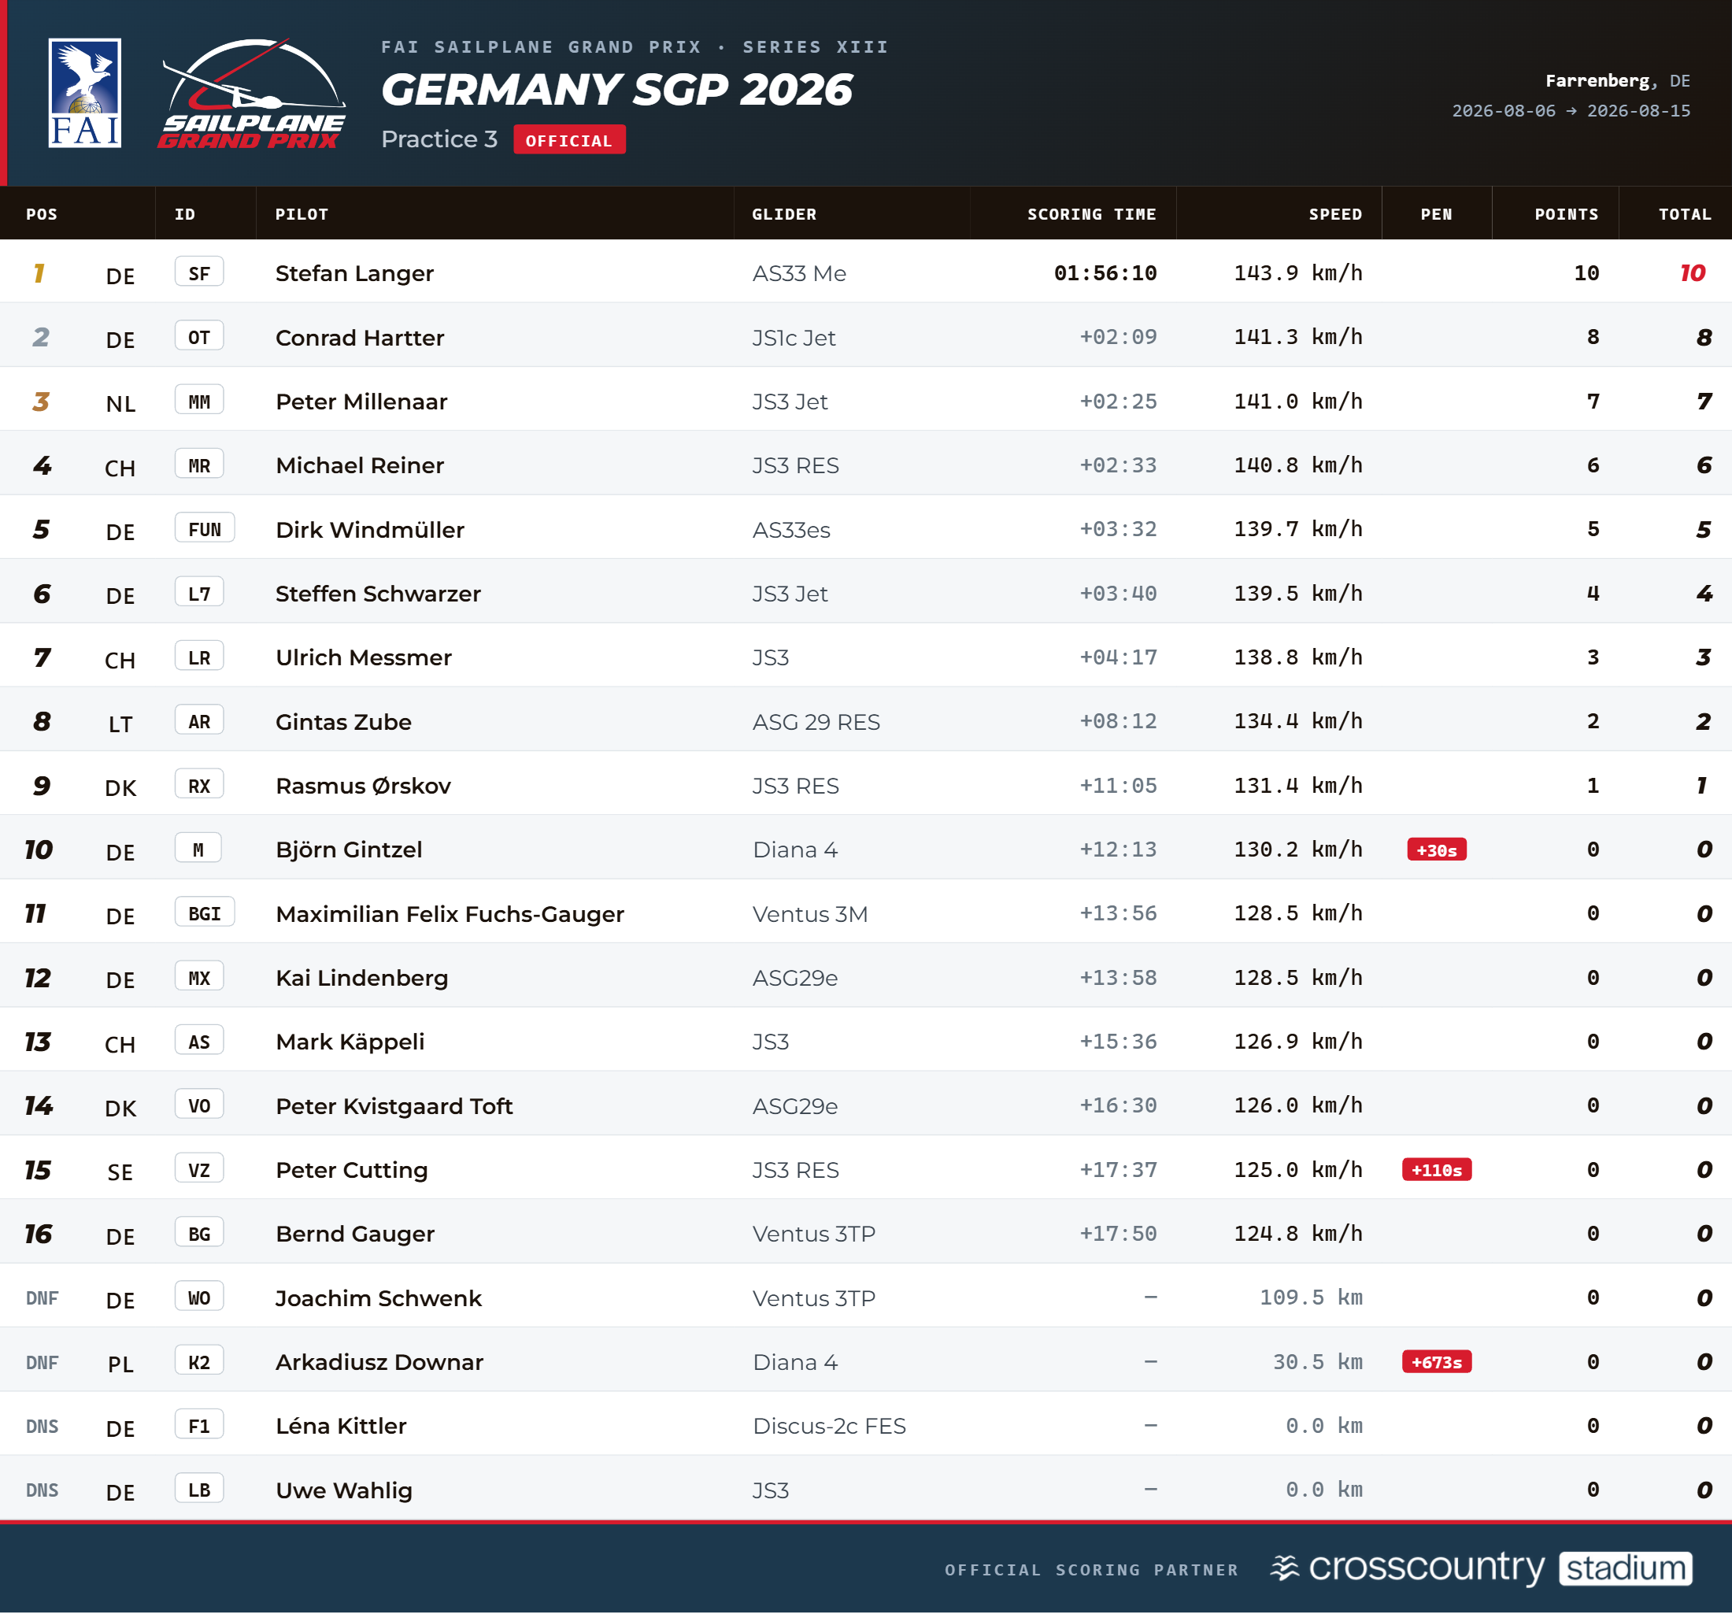Viewport: 1732px width, 1614px height.
Task: Select pilot name Peter Cutting
Action: (x=352, y=1171)
